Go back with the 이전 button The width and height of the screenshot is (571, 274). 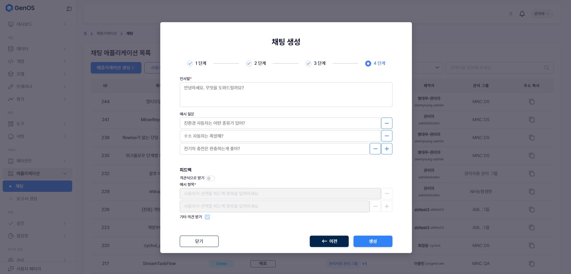tap(329, 241)
